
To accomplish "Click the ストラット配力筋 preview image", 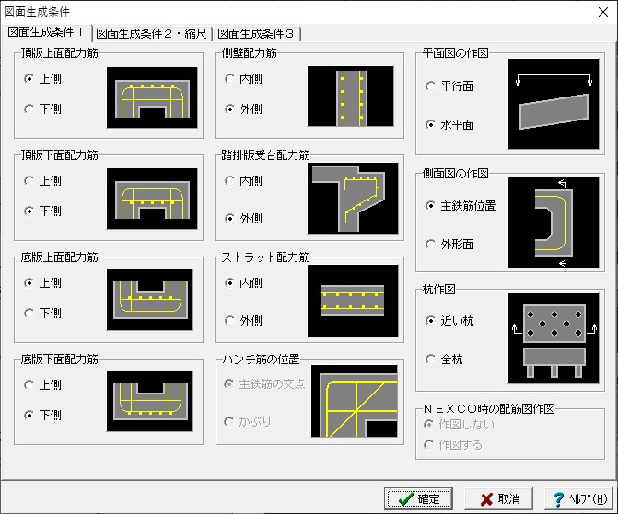I will (353, 301).
